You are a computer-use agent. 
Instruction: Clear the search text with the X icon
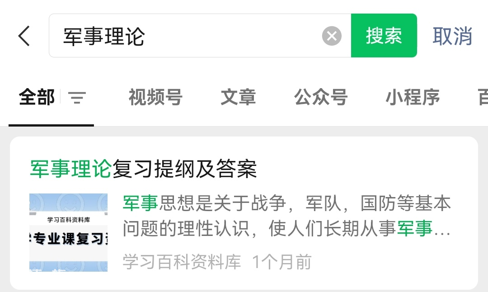[x=332, y=36]
